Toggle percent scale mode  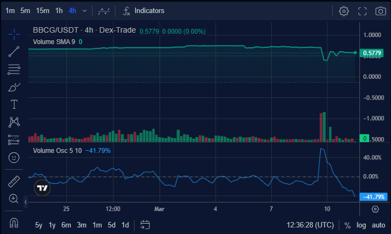point(347,225)
